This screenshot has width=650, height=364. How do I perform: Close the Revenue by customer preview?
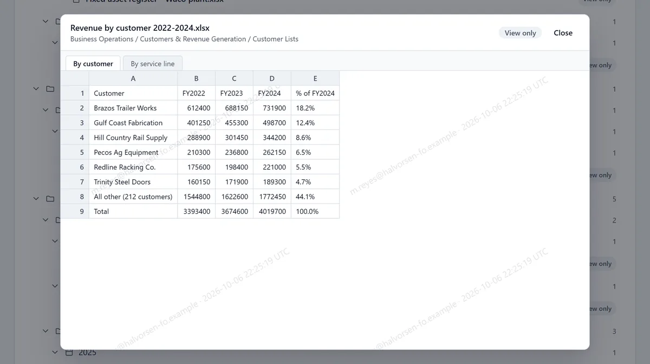click(x=563, y=33)
